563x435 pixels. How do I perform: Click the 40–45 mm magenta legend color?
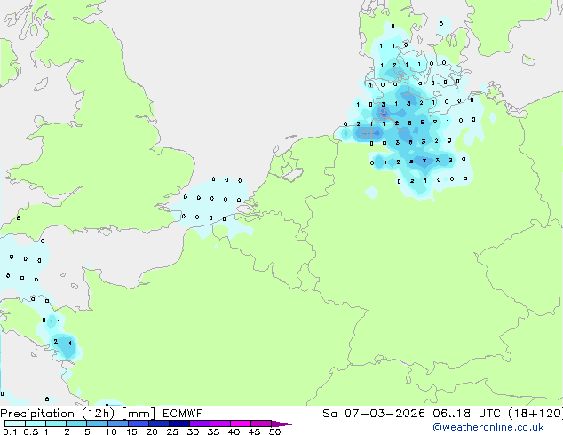(x=241, y=423)
